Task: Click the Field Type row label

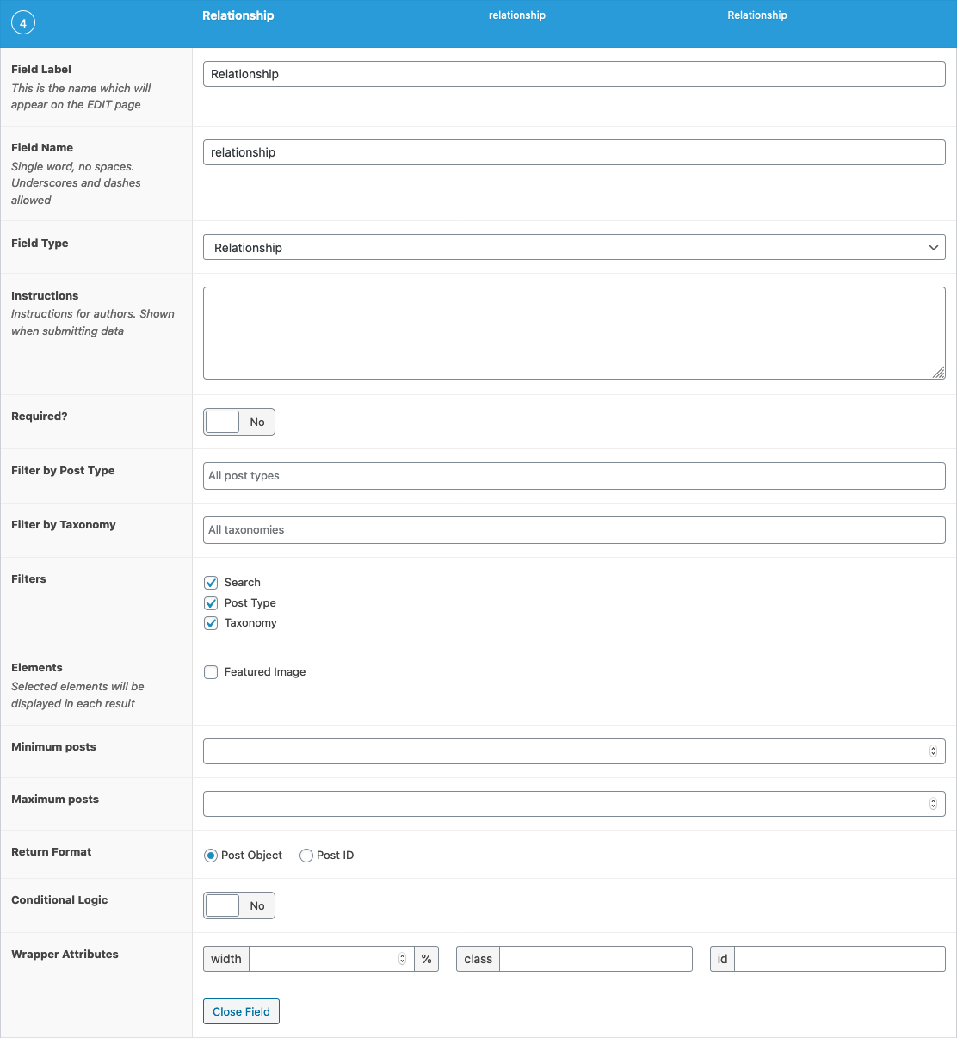Action: tap(40, 244)
